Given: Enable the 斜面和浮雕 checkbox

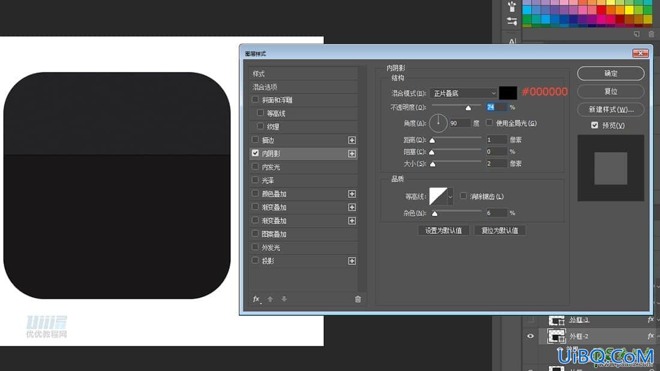Looking at the screenshot, I should point(255,99).
